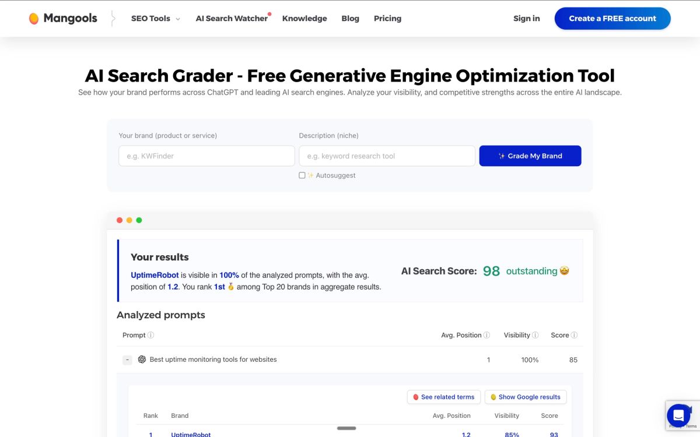Click Create a FREE account button

pos(612,19)
